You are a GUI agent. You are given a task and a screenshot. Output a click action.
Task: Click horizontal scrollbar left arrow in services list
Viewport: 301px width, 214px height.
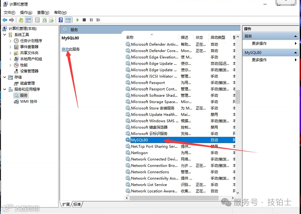(x=127, y=198)
